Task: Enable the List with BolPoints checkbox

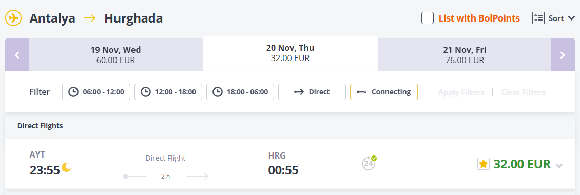Action: pyautogui.click(x=428, y=18)
